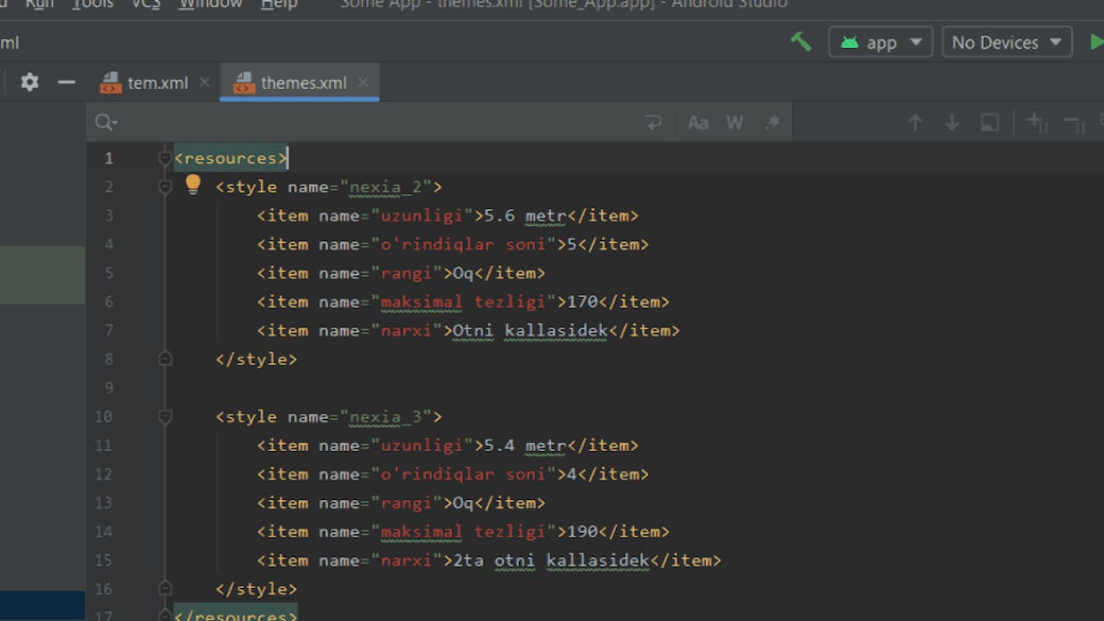Show intention actions from the lightbulb
This screenshot has height=621, width=1104.
[x=192, y=184]
